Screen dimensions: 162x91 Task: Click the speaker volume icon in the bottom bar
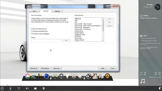[27, 88]
